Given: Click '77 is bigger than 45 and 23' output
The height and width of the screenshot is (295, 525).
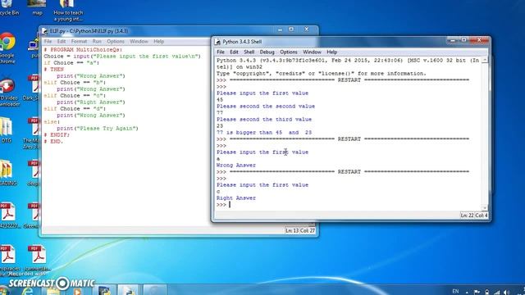Looking at the screenshot, I should coord(264,133).
